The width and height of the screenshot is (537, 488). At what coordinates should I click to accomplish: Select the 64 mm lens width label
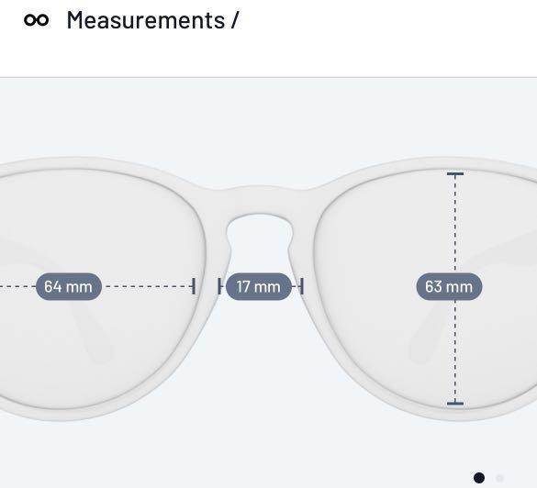coord(69,286)
